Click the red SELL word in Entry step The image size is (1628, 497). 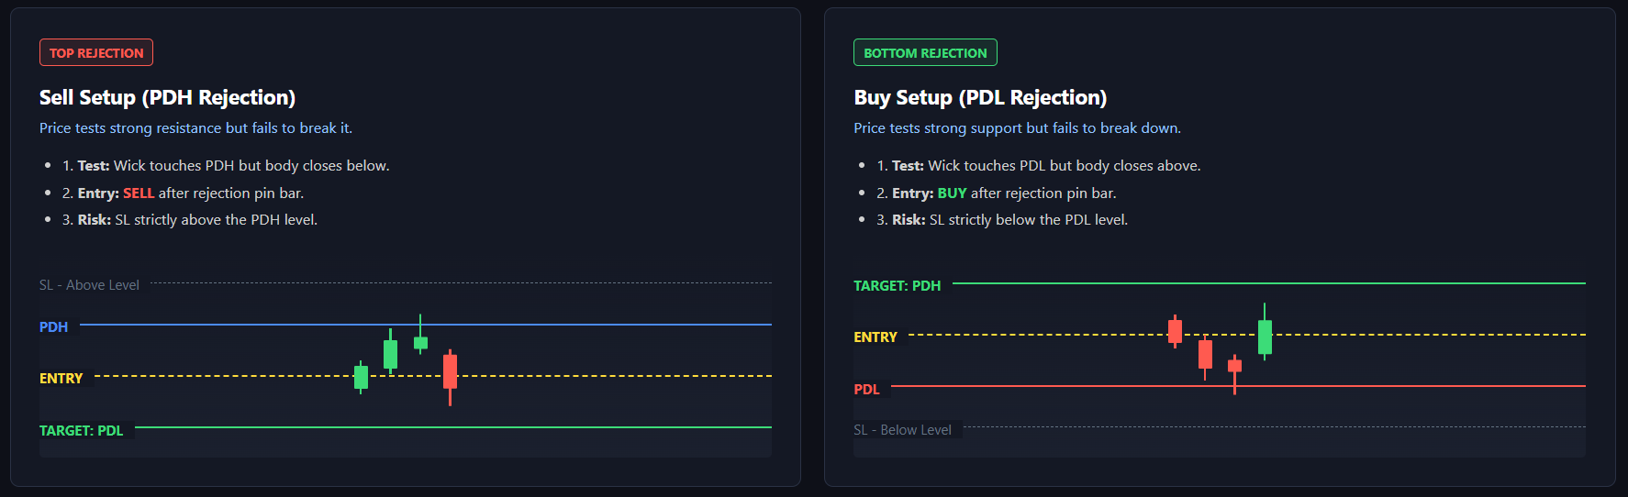point(139,193)
